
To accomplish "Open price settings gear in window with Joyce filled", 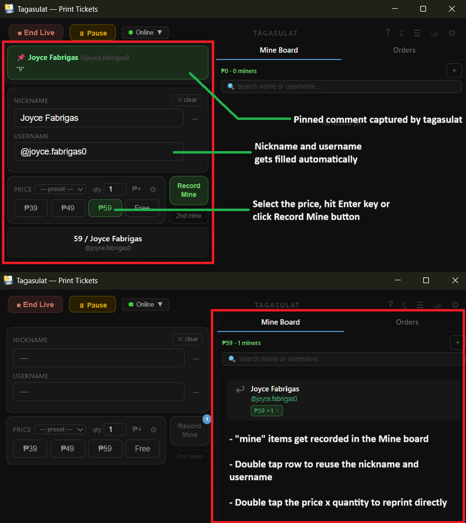I will point(153,190).
